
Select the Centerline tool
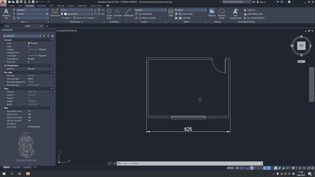[x=118, y=13]
